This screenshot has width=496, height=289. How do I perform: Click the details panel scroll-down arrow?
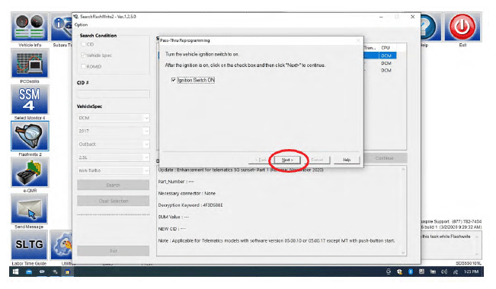[x=403, y=252]
